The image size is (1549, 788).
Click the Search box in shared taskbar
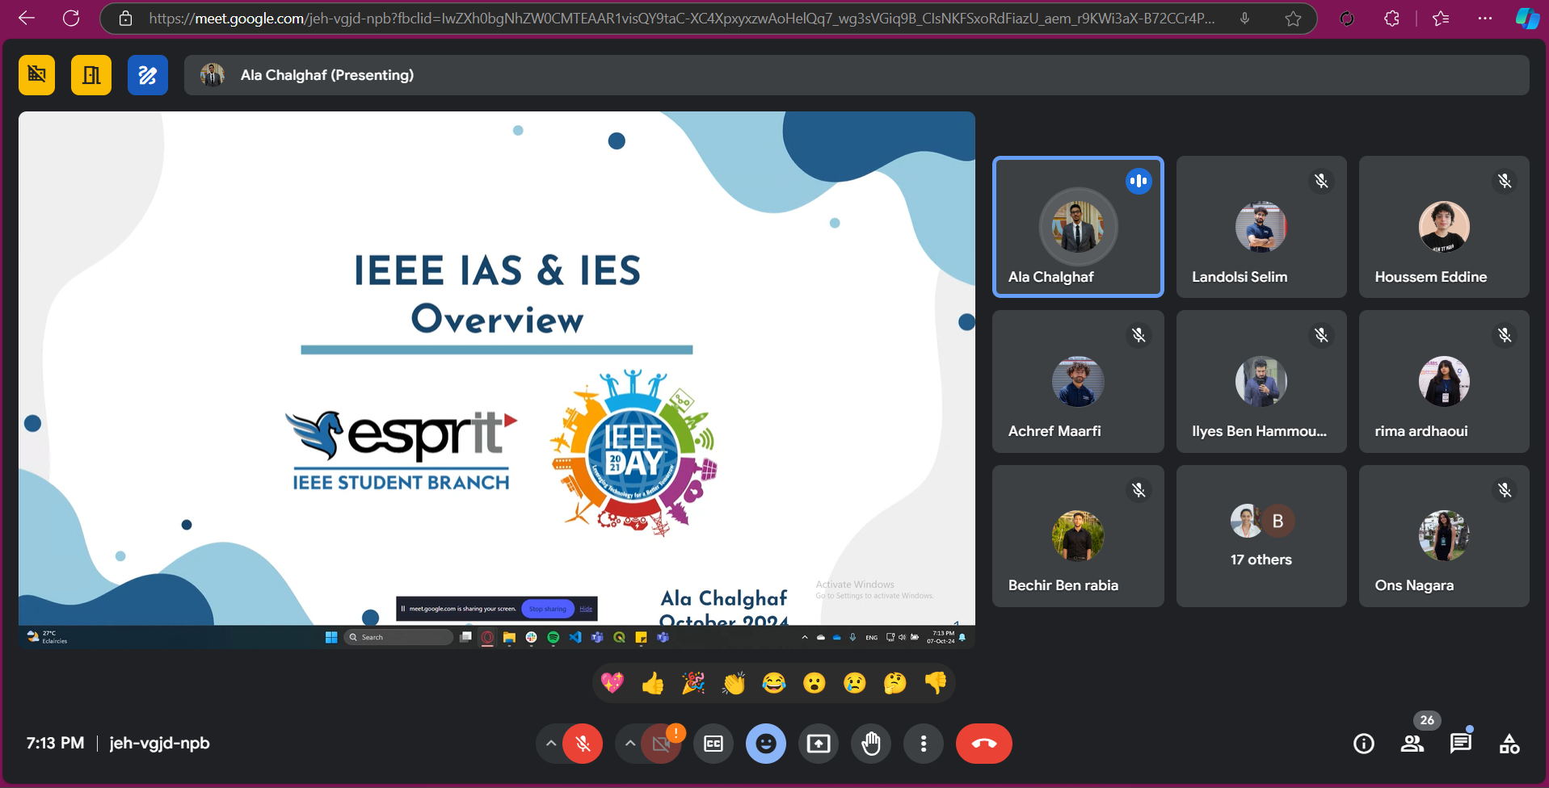(398, 637)
